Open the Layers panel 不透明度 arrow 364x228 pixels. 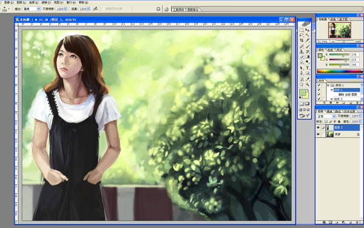360,116
